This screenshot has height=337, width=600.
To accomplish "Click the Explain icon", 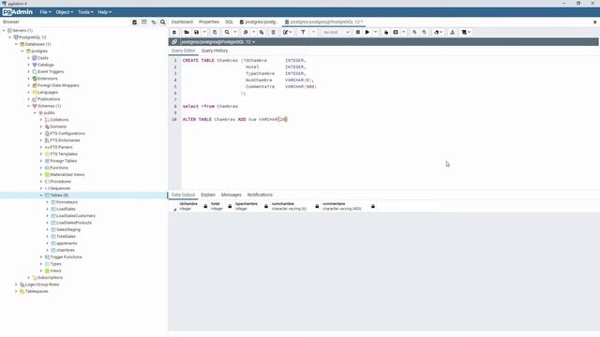I will point(385,32).
